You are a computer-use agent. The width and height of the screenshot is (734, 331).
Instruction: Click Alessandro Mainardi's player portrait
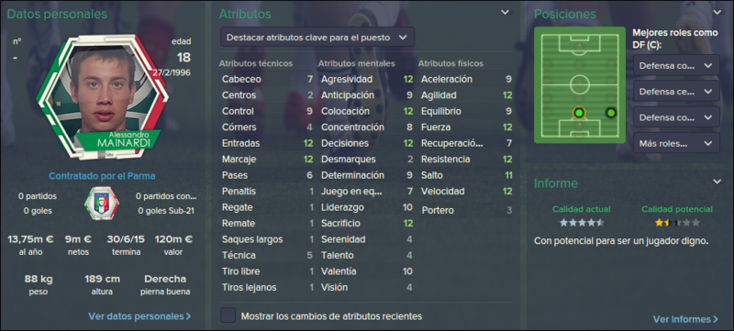pos(103,97)
